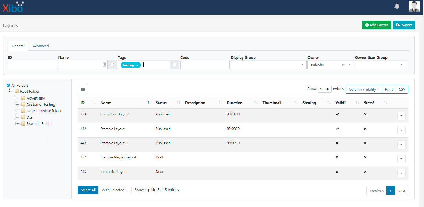
Task: Switch to the Advanced tab
Action: click(41, 46)
